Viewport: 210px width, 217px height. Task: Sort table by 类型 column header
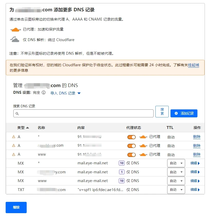[x=23, y=128]
